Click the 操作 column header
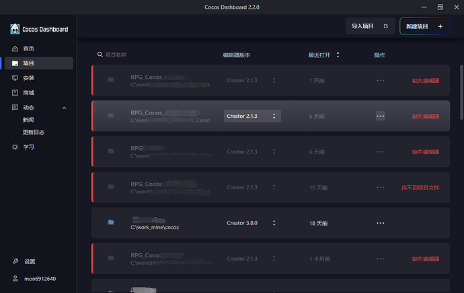This screenshot has height=293, width=464. 379,55
